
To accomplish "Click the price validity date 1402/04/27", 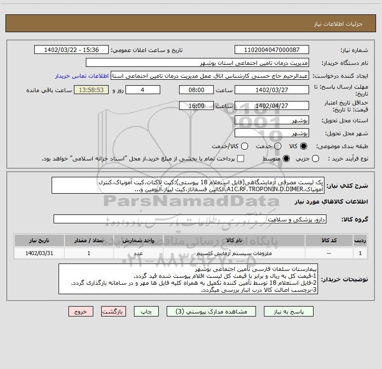I will pyautogui.click(x=272, y=105).
